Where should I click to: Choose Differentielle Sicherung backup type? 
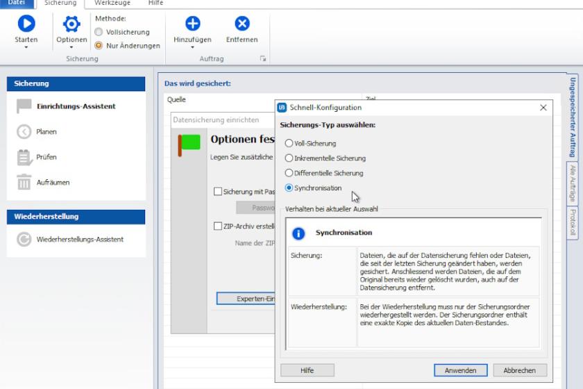coord(289,173)
